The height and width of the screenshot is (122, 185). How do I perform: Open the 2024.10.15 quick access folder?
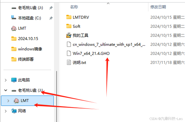[x=25, y=39]
